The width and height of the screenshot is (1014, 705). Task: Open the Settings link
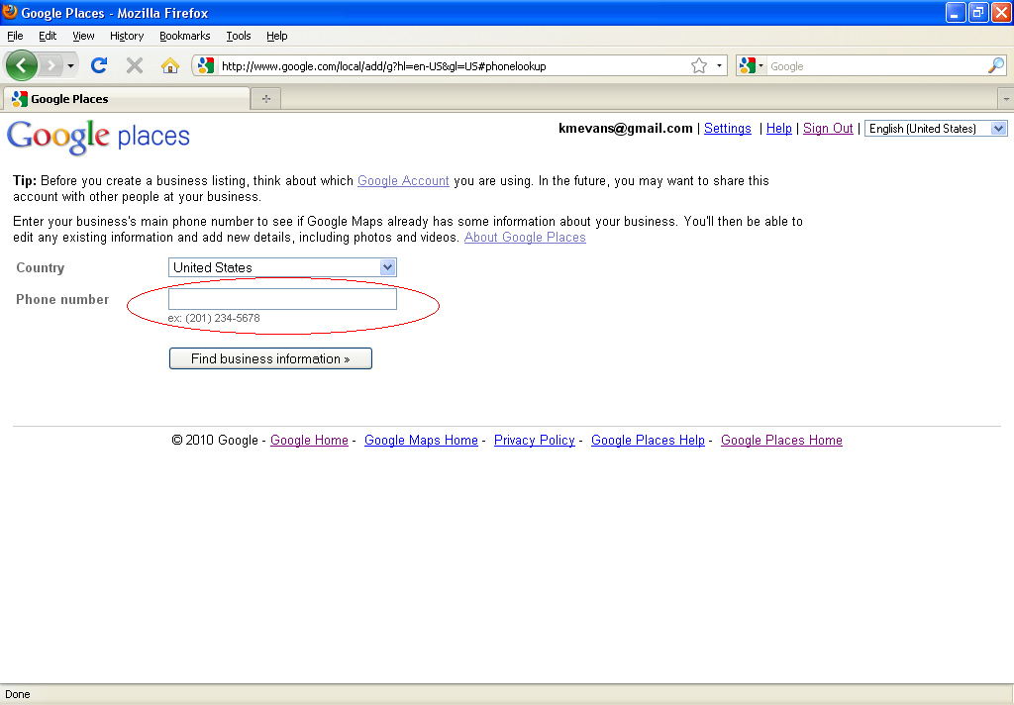click(728, 128)
